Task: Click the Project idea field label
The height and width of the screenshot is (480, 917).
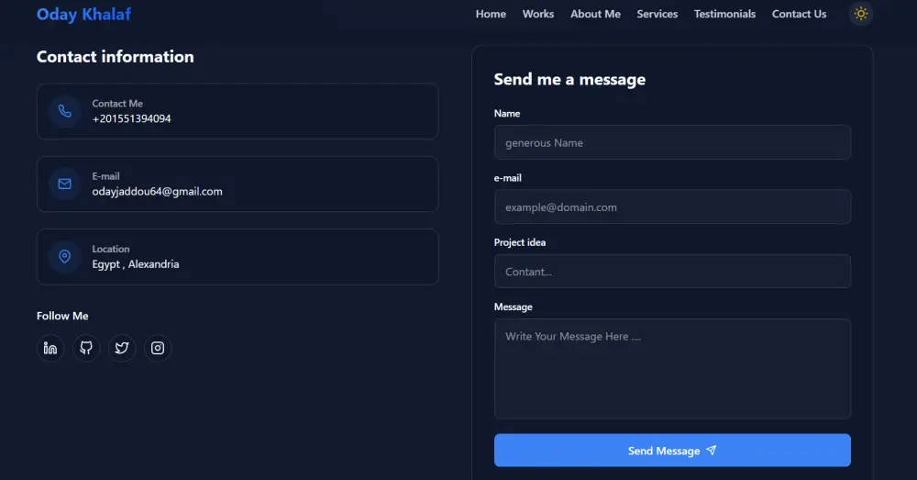Action: (520, 242)
